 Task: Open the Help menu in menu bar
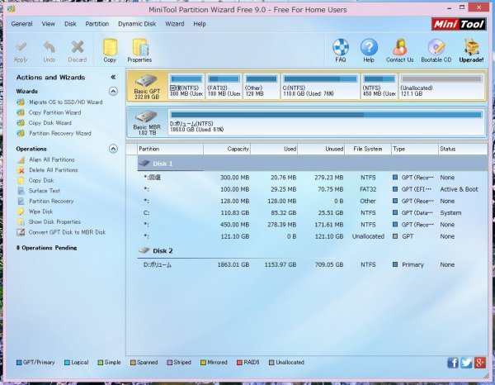200,24
